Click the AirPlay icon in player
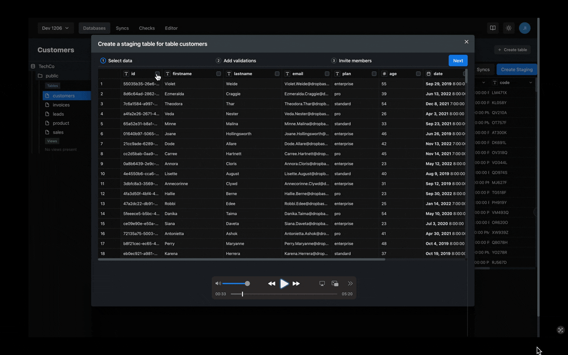The height and width of the screenshot is (355, 568). (322, 284)
